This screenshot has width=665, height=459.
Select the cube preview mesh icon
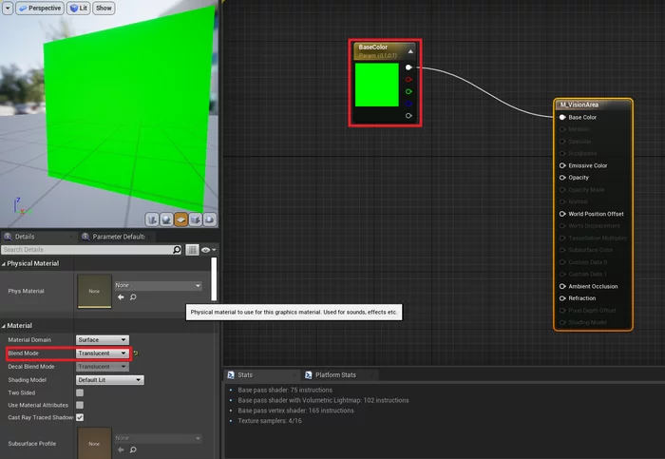point(195,220)
